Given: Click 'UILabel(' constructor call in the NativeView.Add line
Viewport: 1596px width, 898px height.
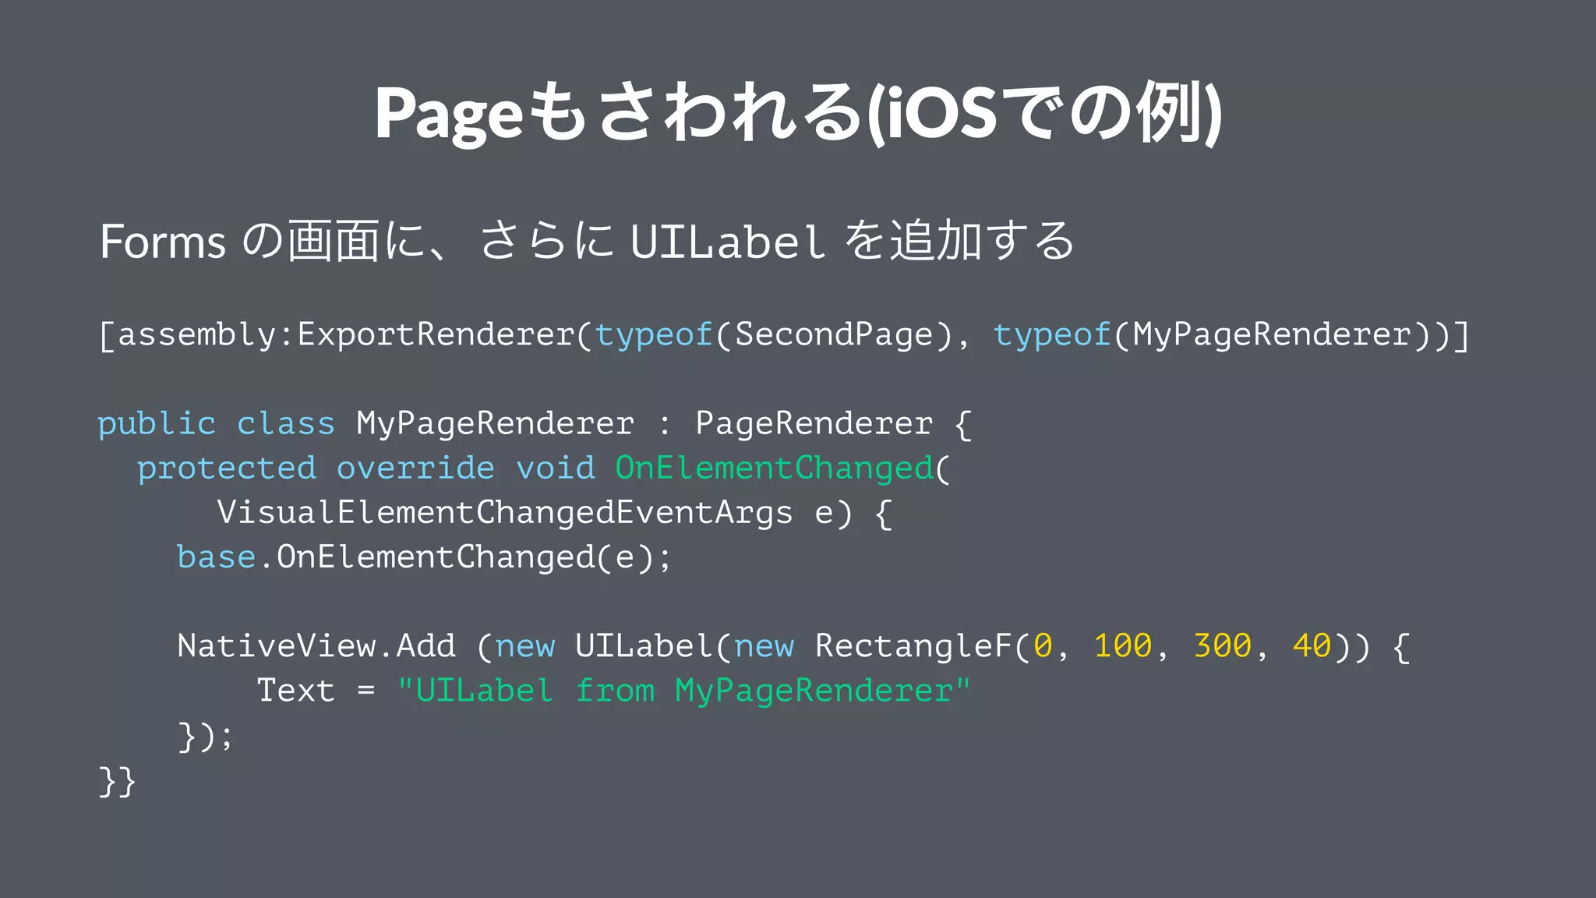Looking at the screenshot, I should coord(654,646).
